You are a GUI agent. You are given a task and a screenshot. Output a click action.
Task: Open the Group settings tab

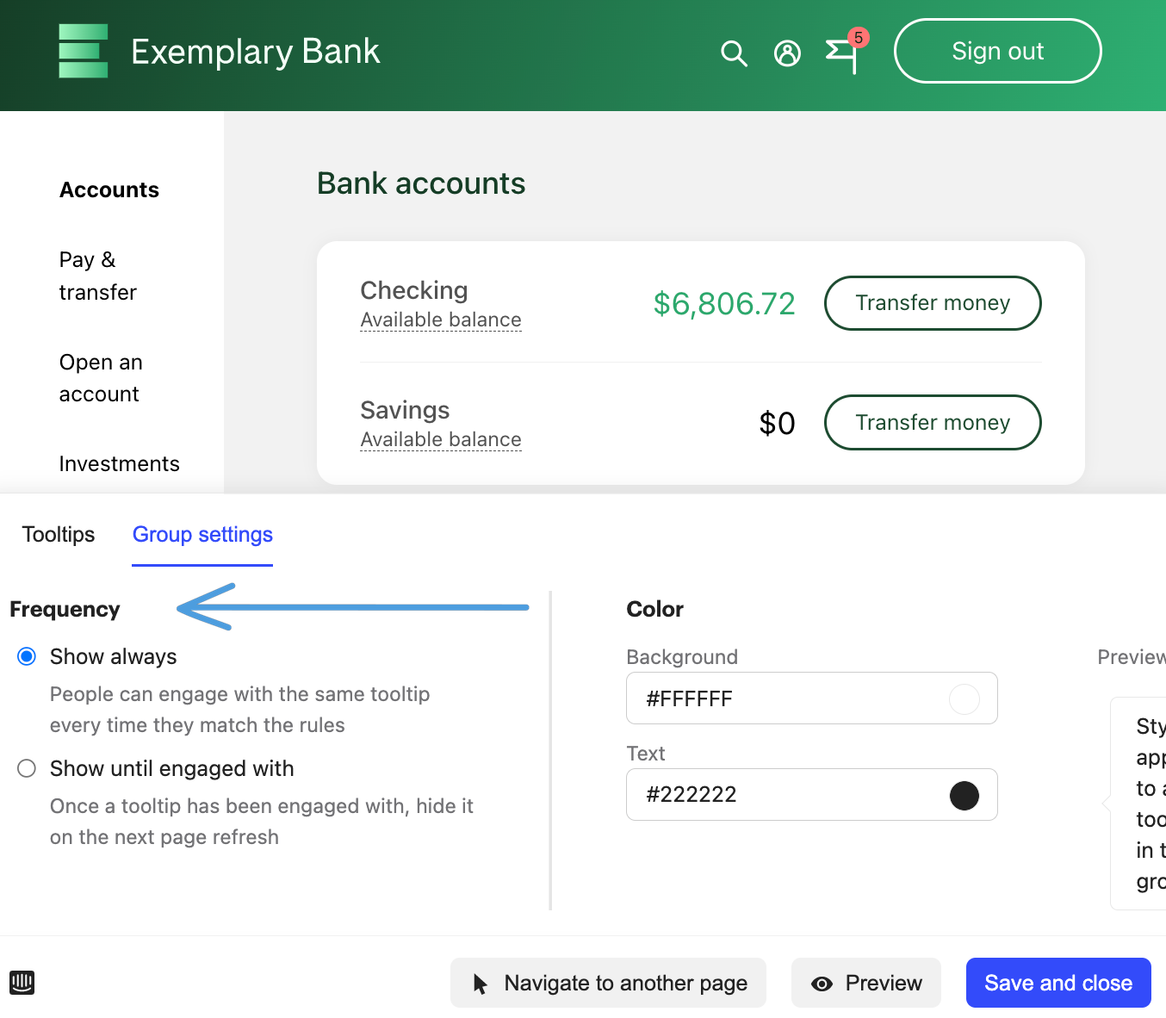tap(202, 534)
